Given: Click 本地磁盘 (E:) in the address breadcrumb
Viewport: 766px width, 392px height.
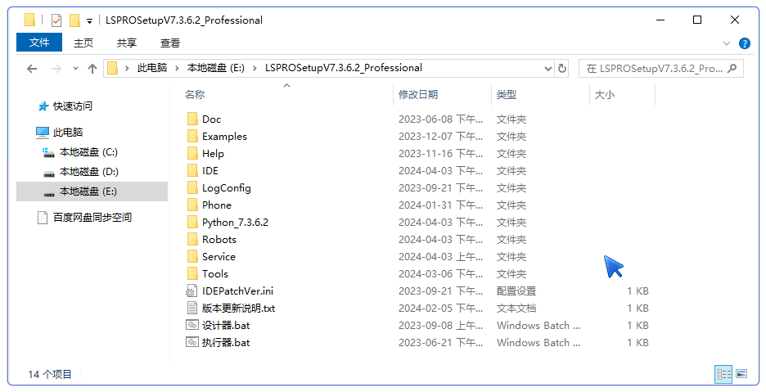Looking at the screenshot, I should (x=216, y=68).
